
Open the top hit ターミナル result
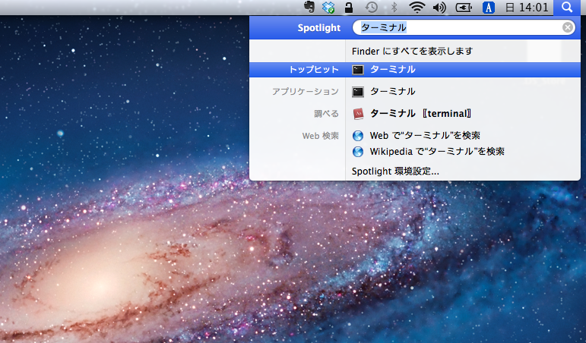pos(415,70)
